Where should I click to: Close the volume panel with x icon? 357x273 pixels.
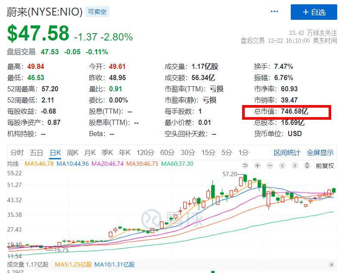[x=332, y=264]
